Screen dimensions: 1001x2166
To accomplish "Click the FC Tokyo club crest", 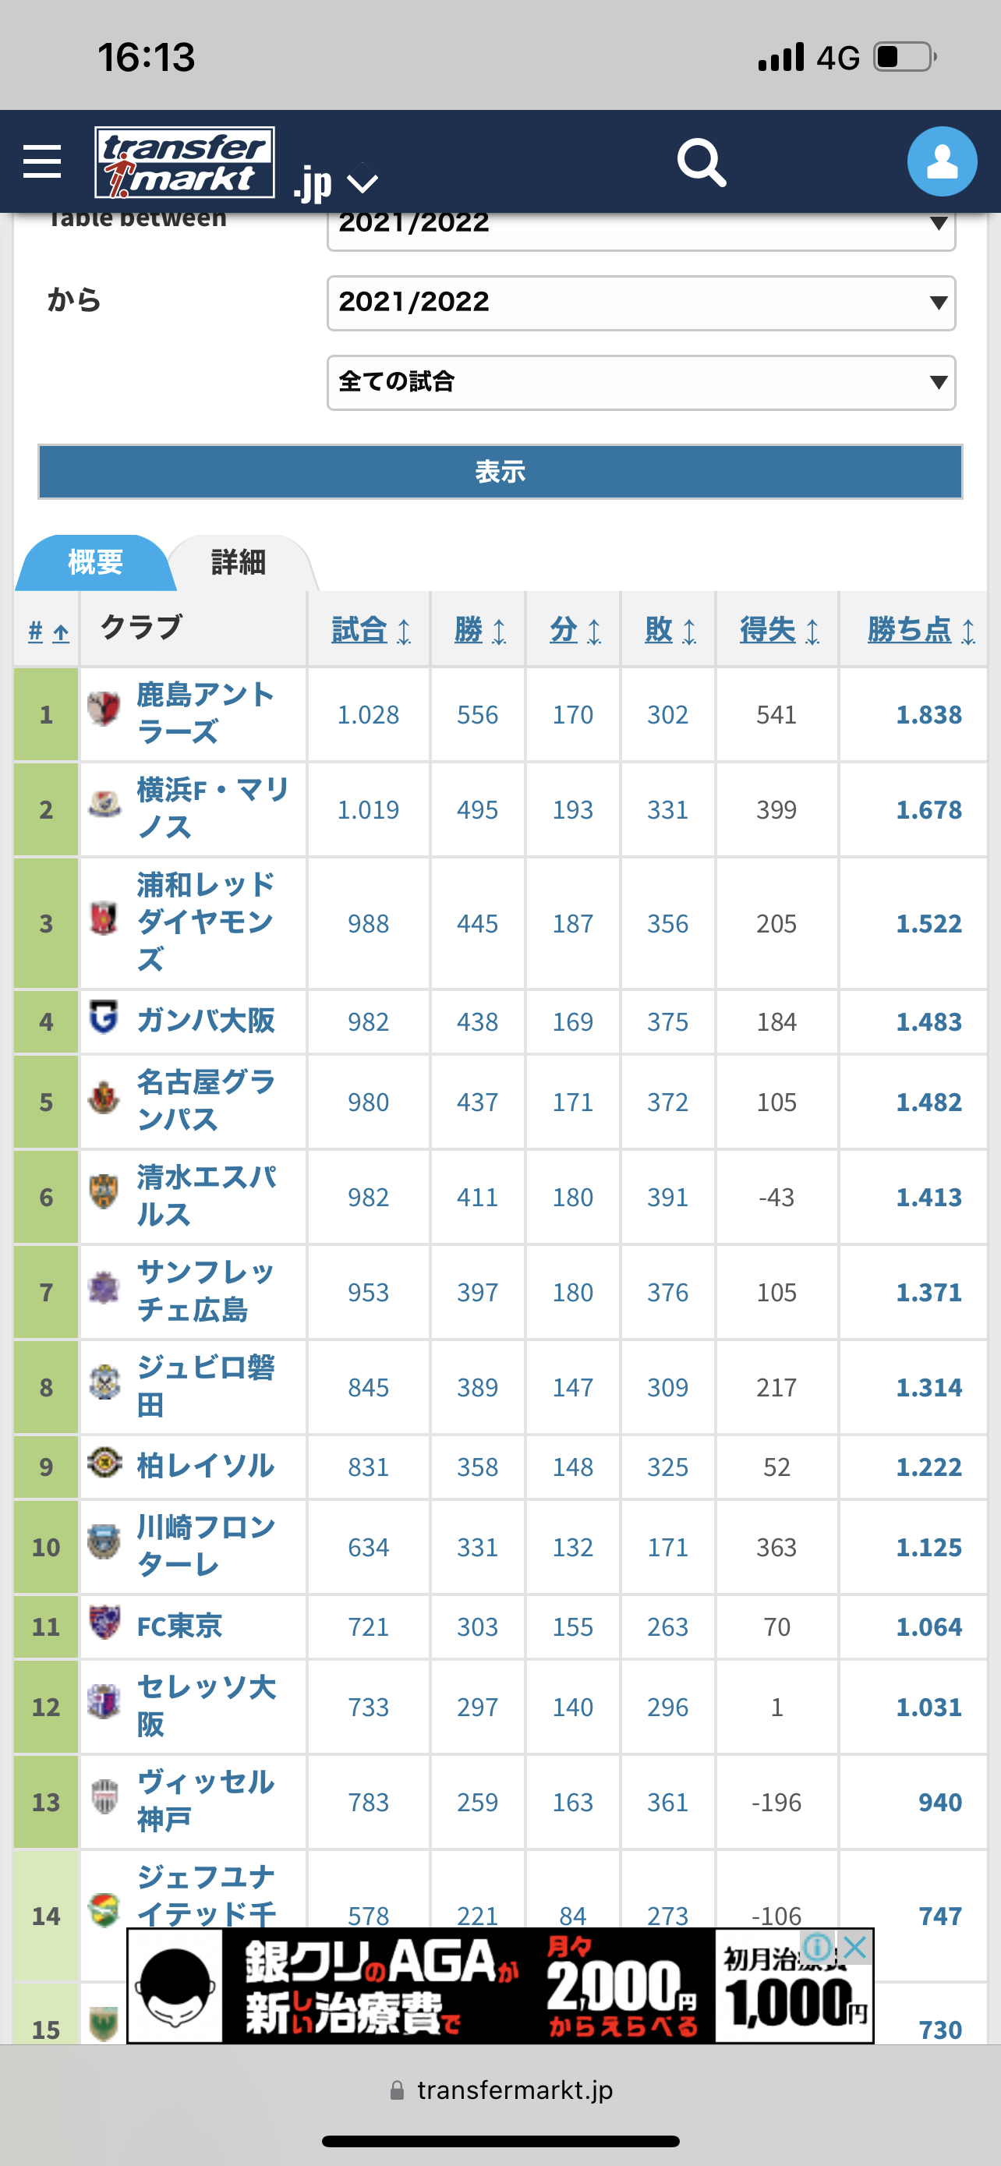I will (104, 1622).
